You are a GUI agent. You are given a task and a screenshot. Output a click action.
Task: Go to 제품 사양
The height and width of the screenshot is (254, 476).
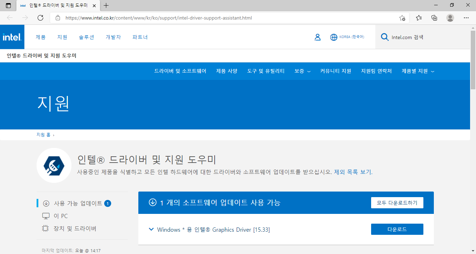227,71
